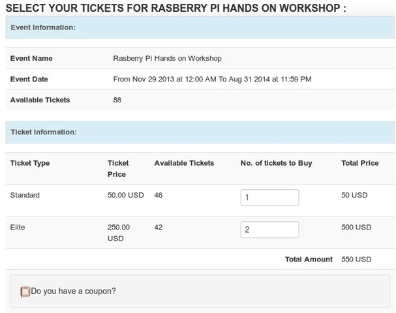396x313 pixels.
Task: Click the "Do you have a coupon?" label
Action: 74,291
